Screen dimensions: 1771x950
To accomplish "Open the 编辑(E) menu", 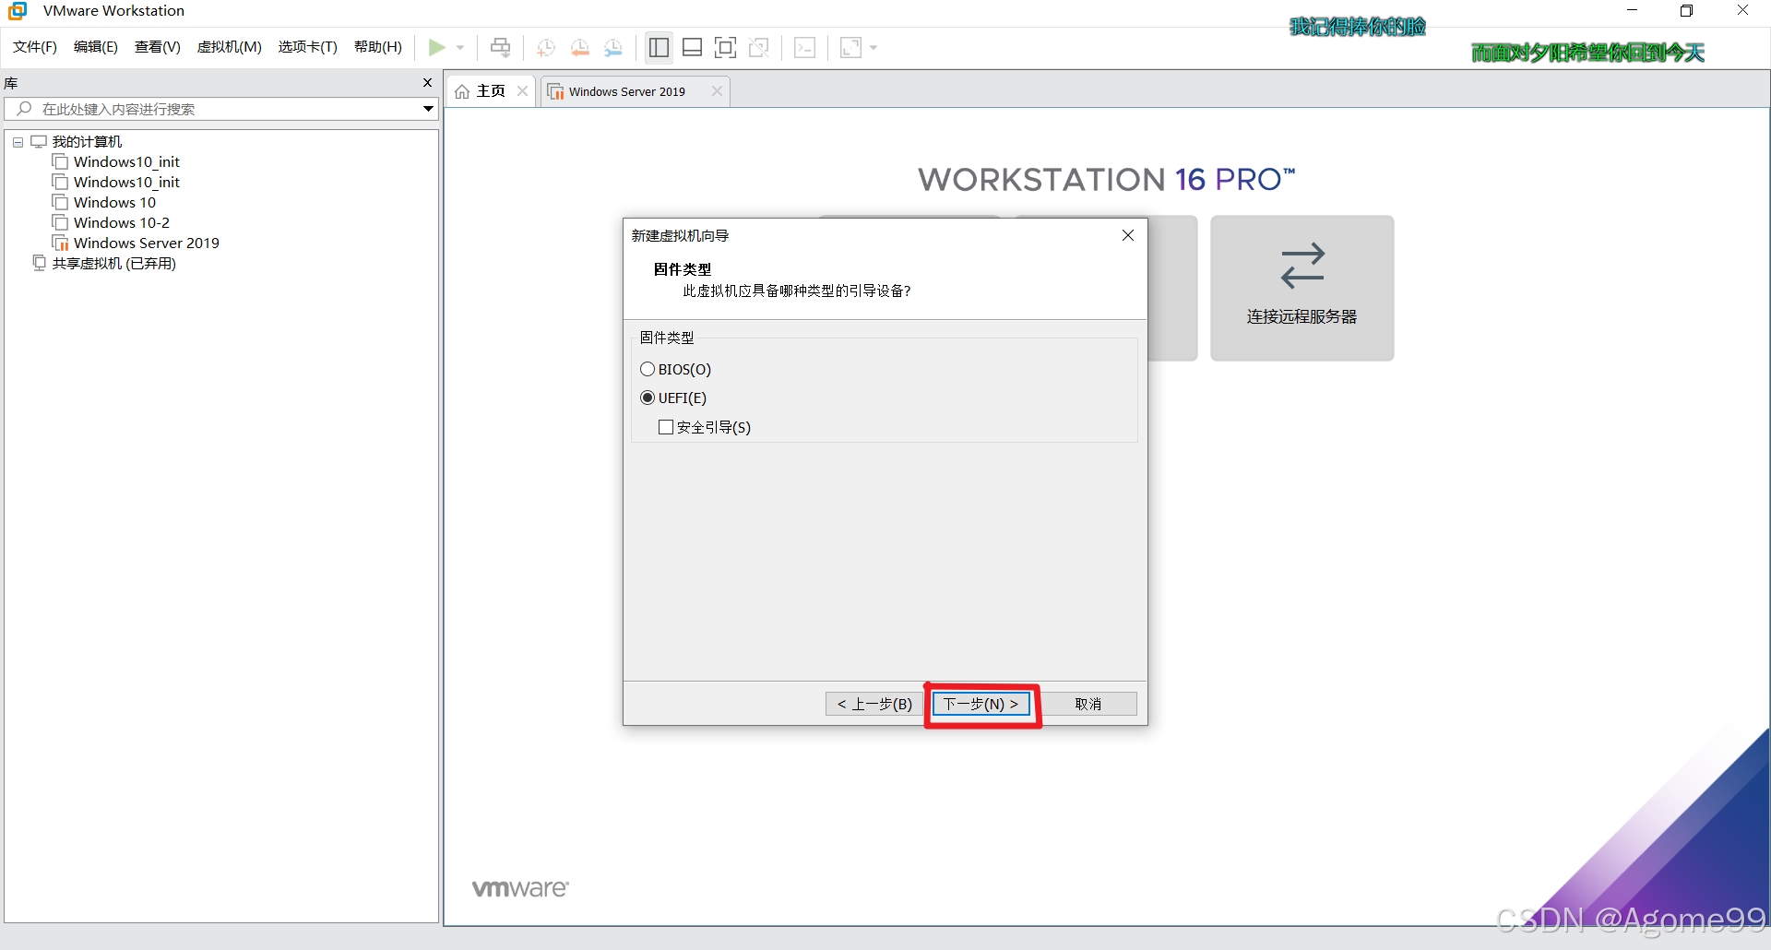I will click(96, 47).
